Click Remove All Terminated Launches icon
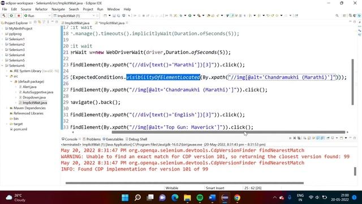 (299, 138)
